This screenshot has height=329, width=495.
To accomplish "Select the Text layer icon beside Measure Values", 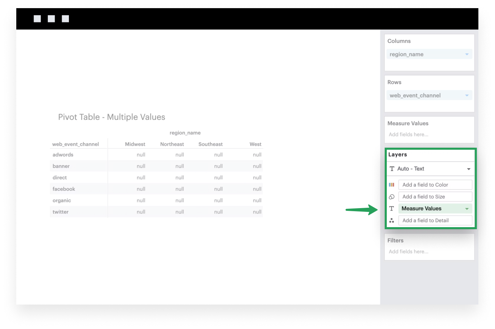I will pyautogui.click(x=392, y=208).
